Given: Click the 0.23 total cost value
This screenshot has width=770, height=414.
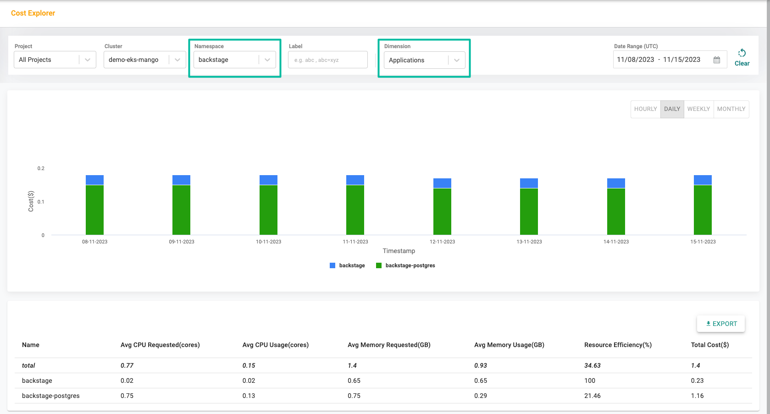Looking at the screenshot, I should (x=697, y=381).
